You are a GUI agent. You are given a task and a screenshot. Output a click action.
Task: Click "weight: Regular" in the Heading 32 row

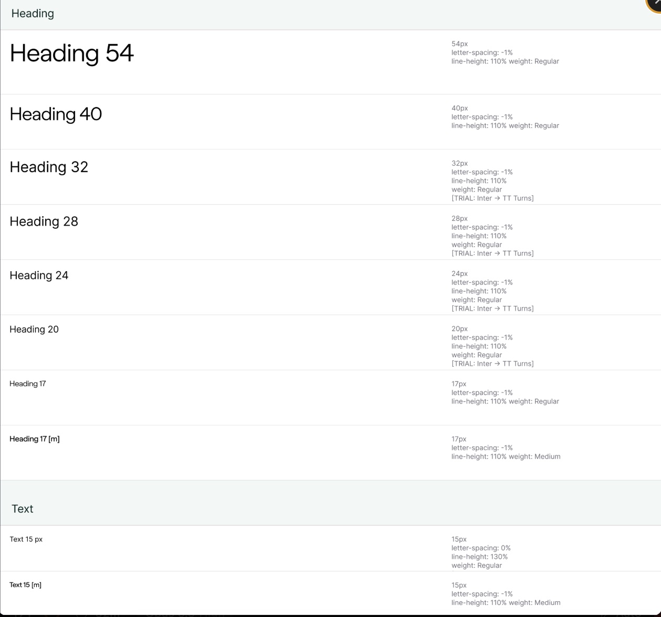(x=477, y=189)
